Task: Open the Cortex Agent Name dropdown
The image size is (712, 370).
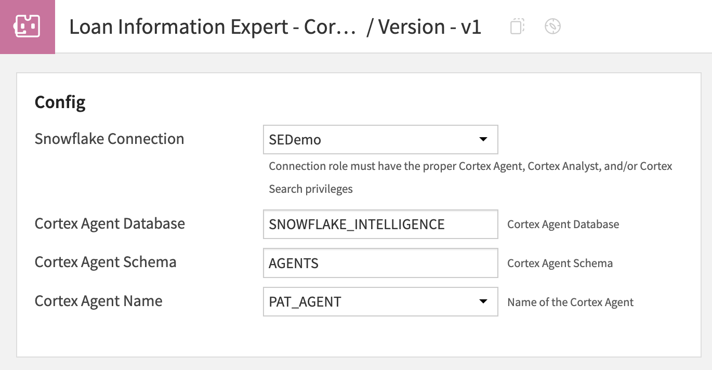Action: click(x=380, y=301)
